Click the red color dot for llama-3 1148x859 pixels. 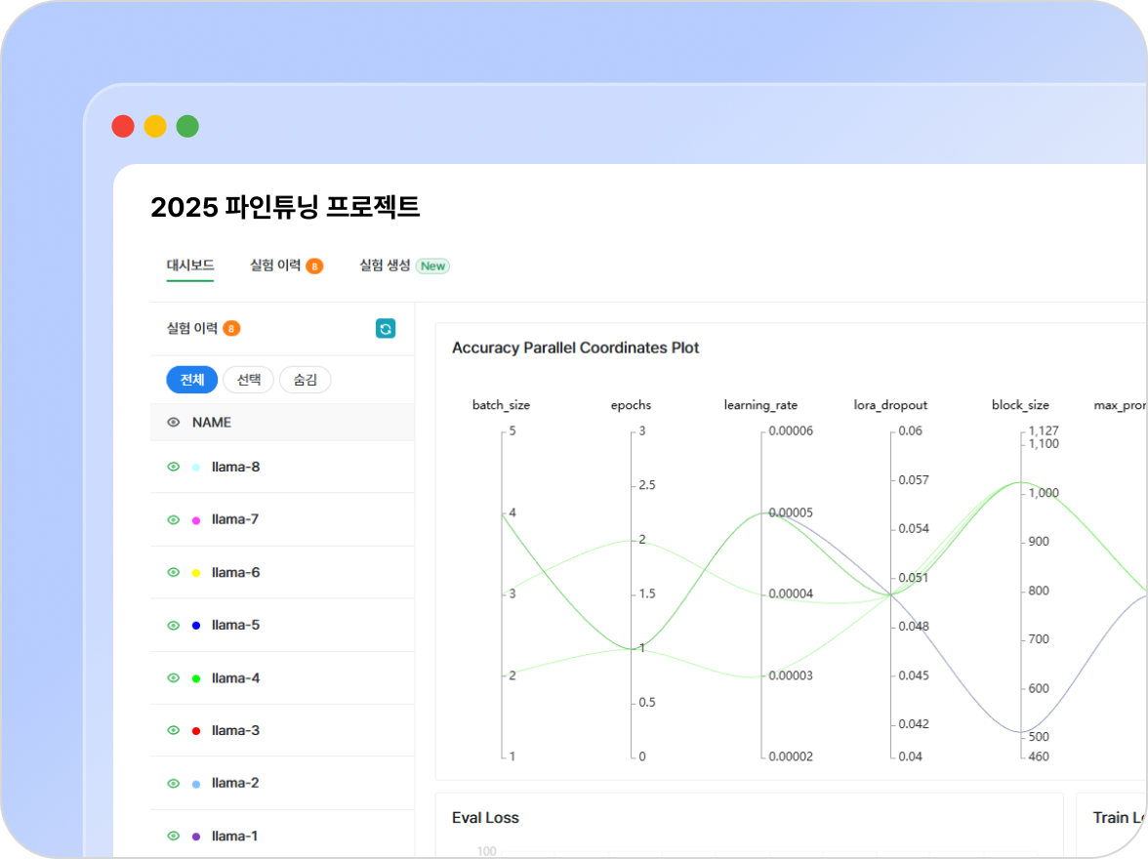196,731
